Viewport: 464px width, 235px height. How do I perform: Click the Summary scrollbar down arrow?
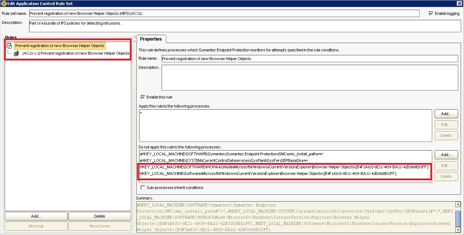coord(458,229)
